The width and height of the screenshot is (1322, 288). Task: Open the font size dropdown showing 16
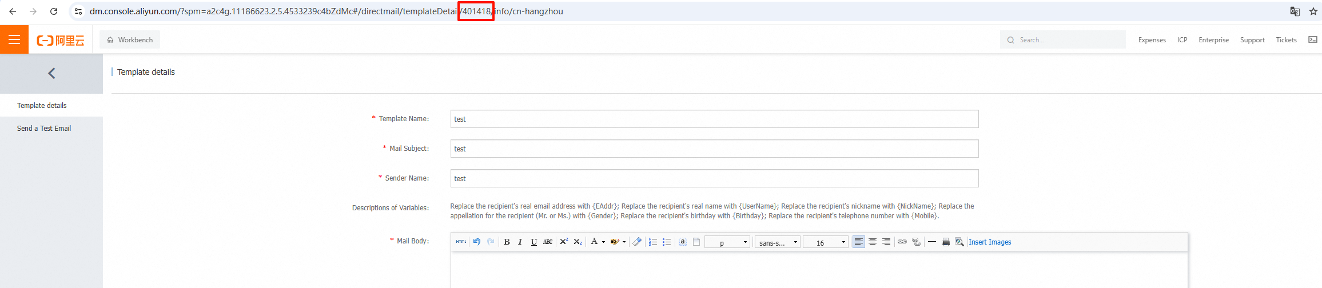(825, 242)
